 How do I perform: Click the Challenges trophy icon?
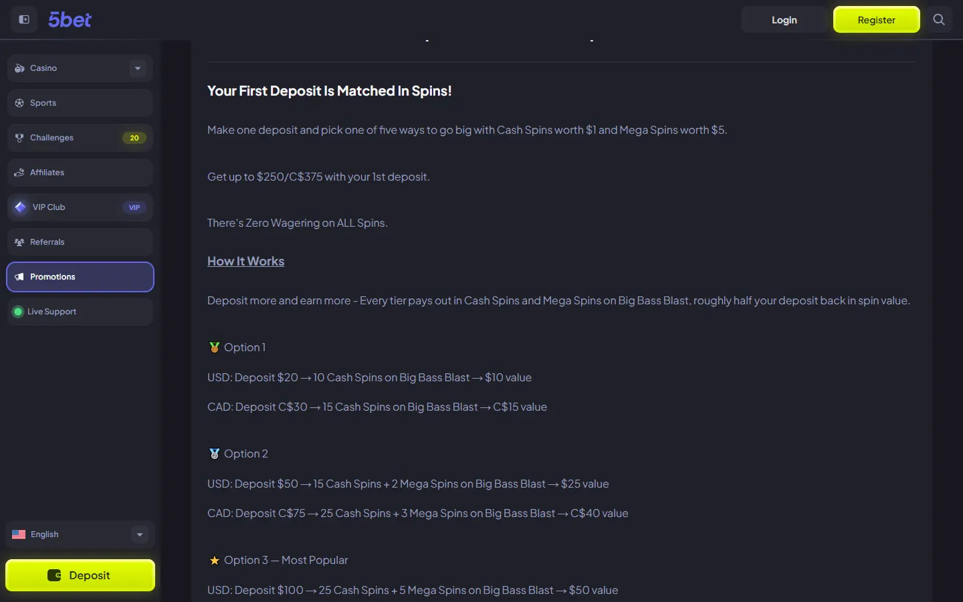19,138
